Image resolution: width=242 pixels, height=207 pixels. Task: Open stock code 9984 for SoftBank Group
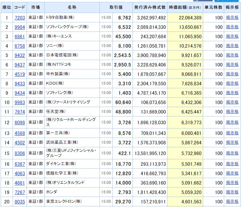point(20,27)
